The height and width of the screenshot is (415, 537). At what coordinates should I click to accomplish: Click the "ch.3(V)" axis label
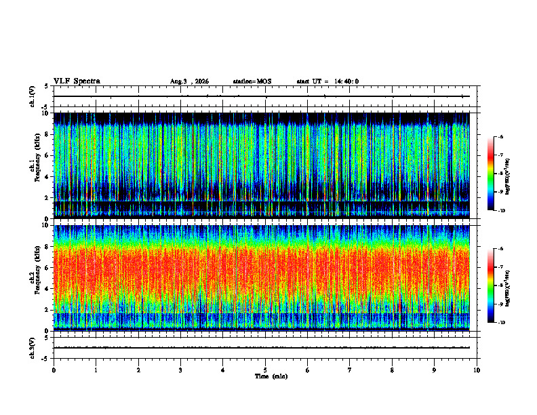pos(32,348)
